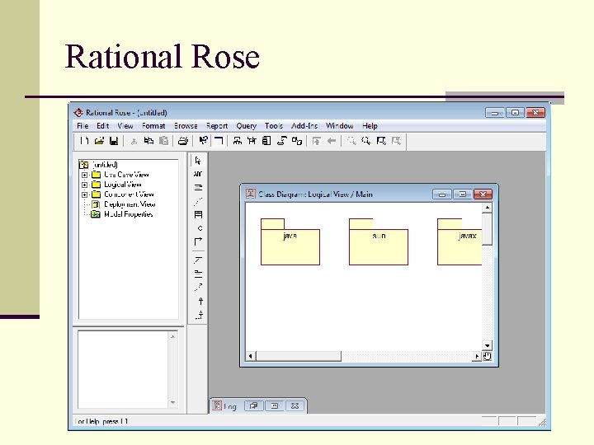Open the Window menu
Screen dimensions: 594x445
339,125
